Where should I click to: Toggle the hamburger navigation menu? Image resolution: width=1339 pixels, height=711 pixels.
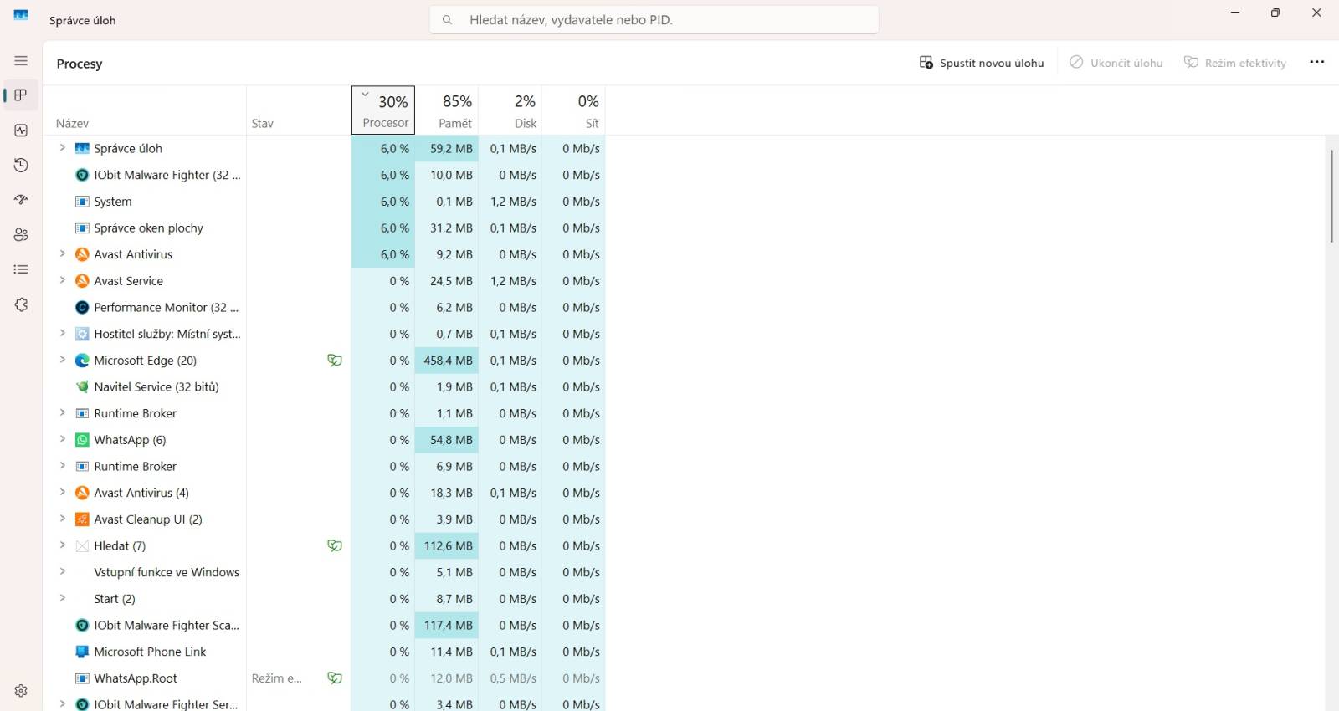21,61
